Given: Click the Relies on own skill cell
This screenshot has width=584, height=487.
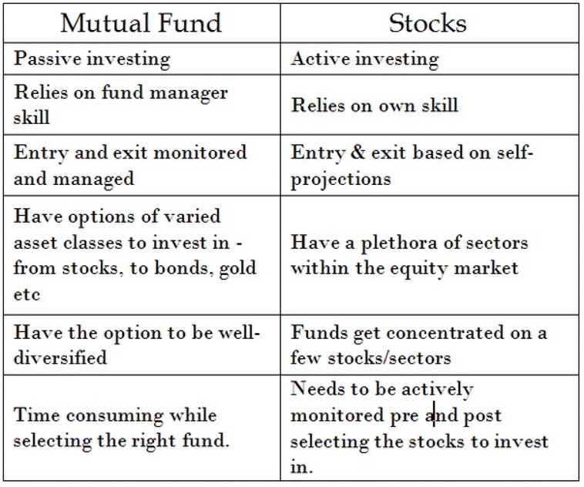Looking at the screenshot, I should [x=429, y=105].
